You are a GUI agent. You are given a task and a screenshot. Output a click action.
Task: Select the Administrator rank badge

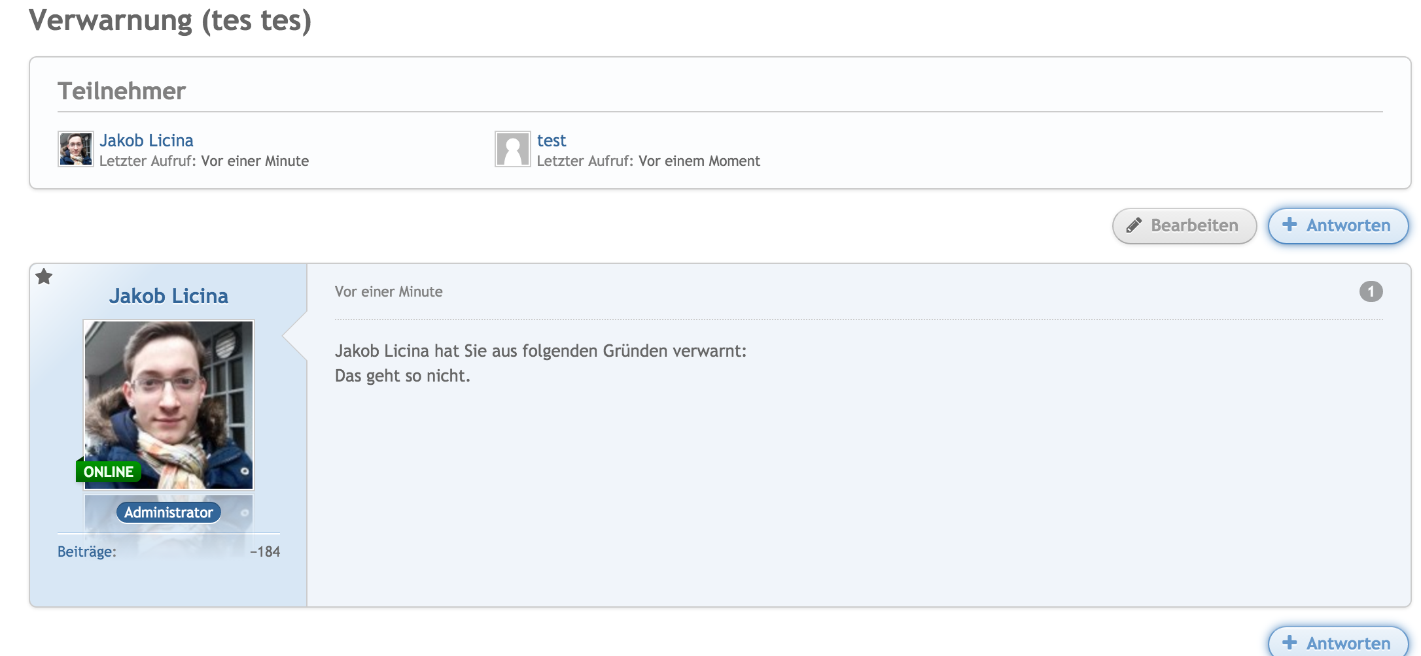[x=169, y=512]
